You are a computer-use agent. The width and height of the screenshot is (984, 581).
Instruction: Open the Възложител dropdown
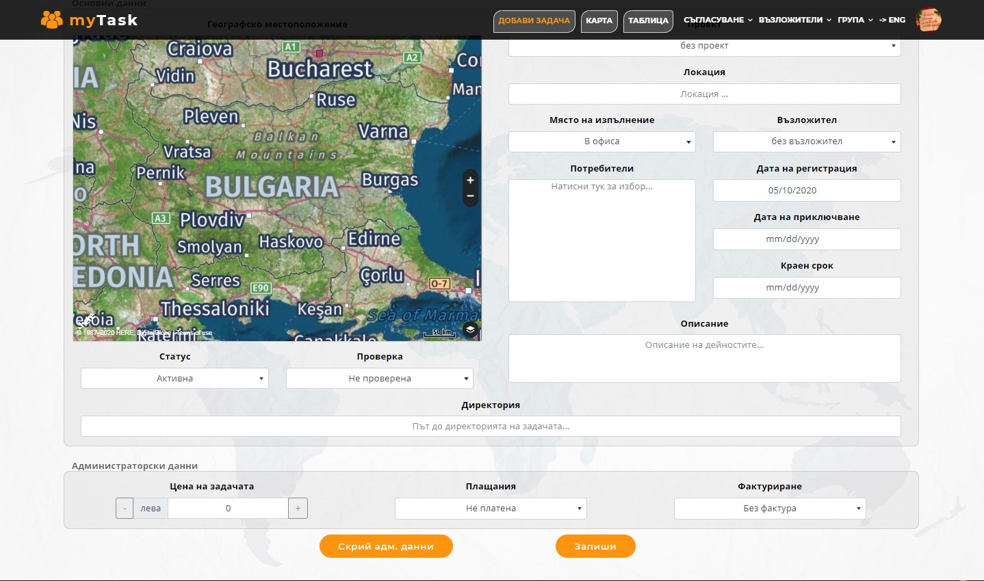coord(807,141)
